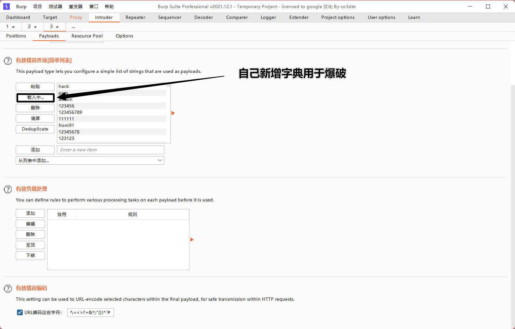
Task: Switch to the Dashboard tab
Action: (x=18, y=17)
